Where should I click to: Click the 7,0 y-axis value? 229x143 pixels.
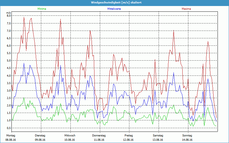tap(9, 31)
